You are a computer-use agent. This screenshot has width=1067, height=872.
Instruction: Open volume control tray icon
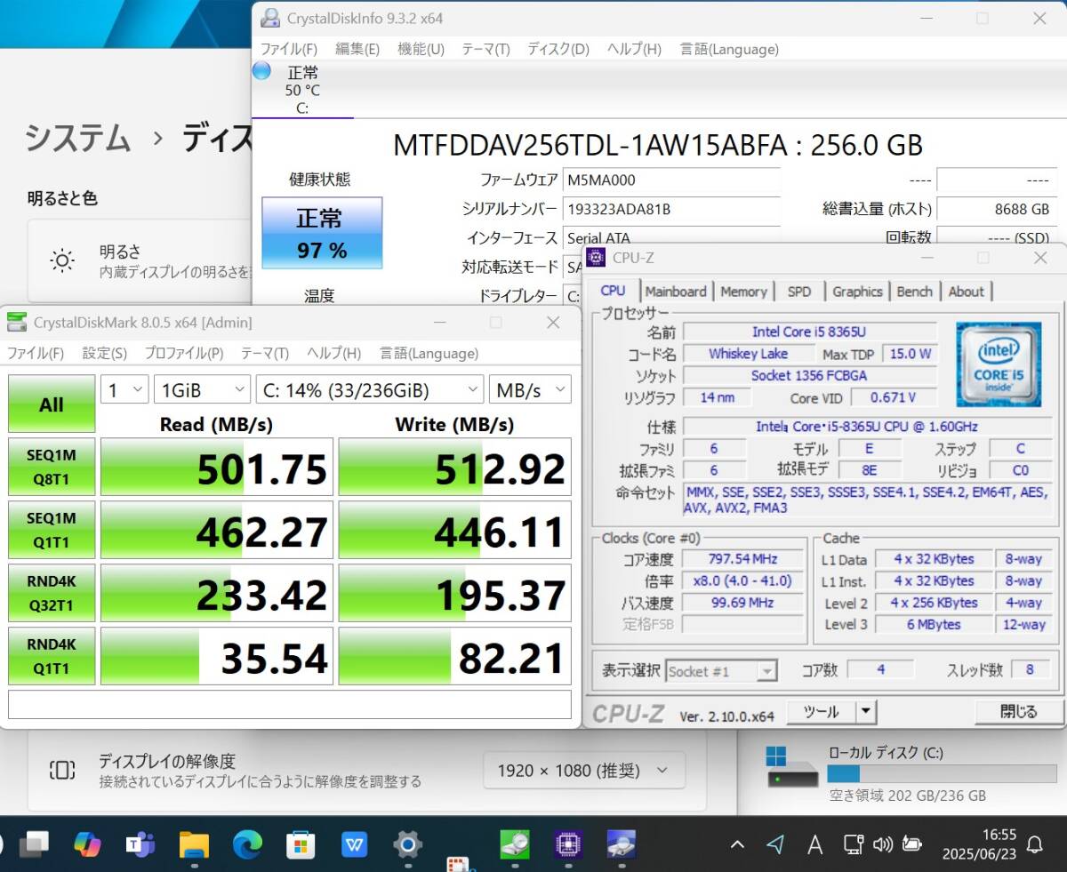883,844
